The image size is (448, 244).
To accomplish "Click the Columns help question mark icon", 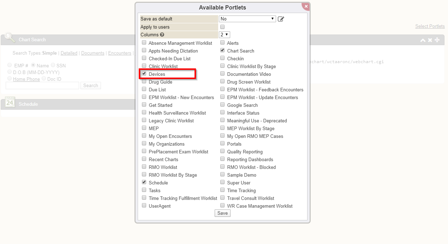I will (162, 35).
